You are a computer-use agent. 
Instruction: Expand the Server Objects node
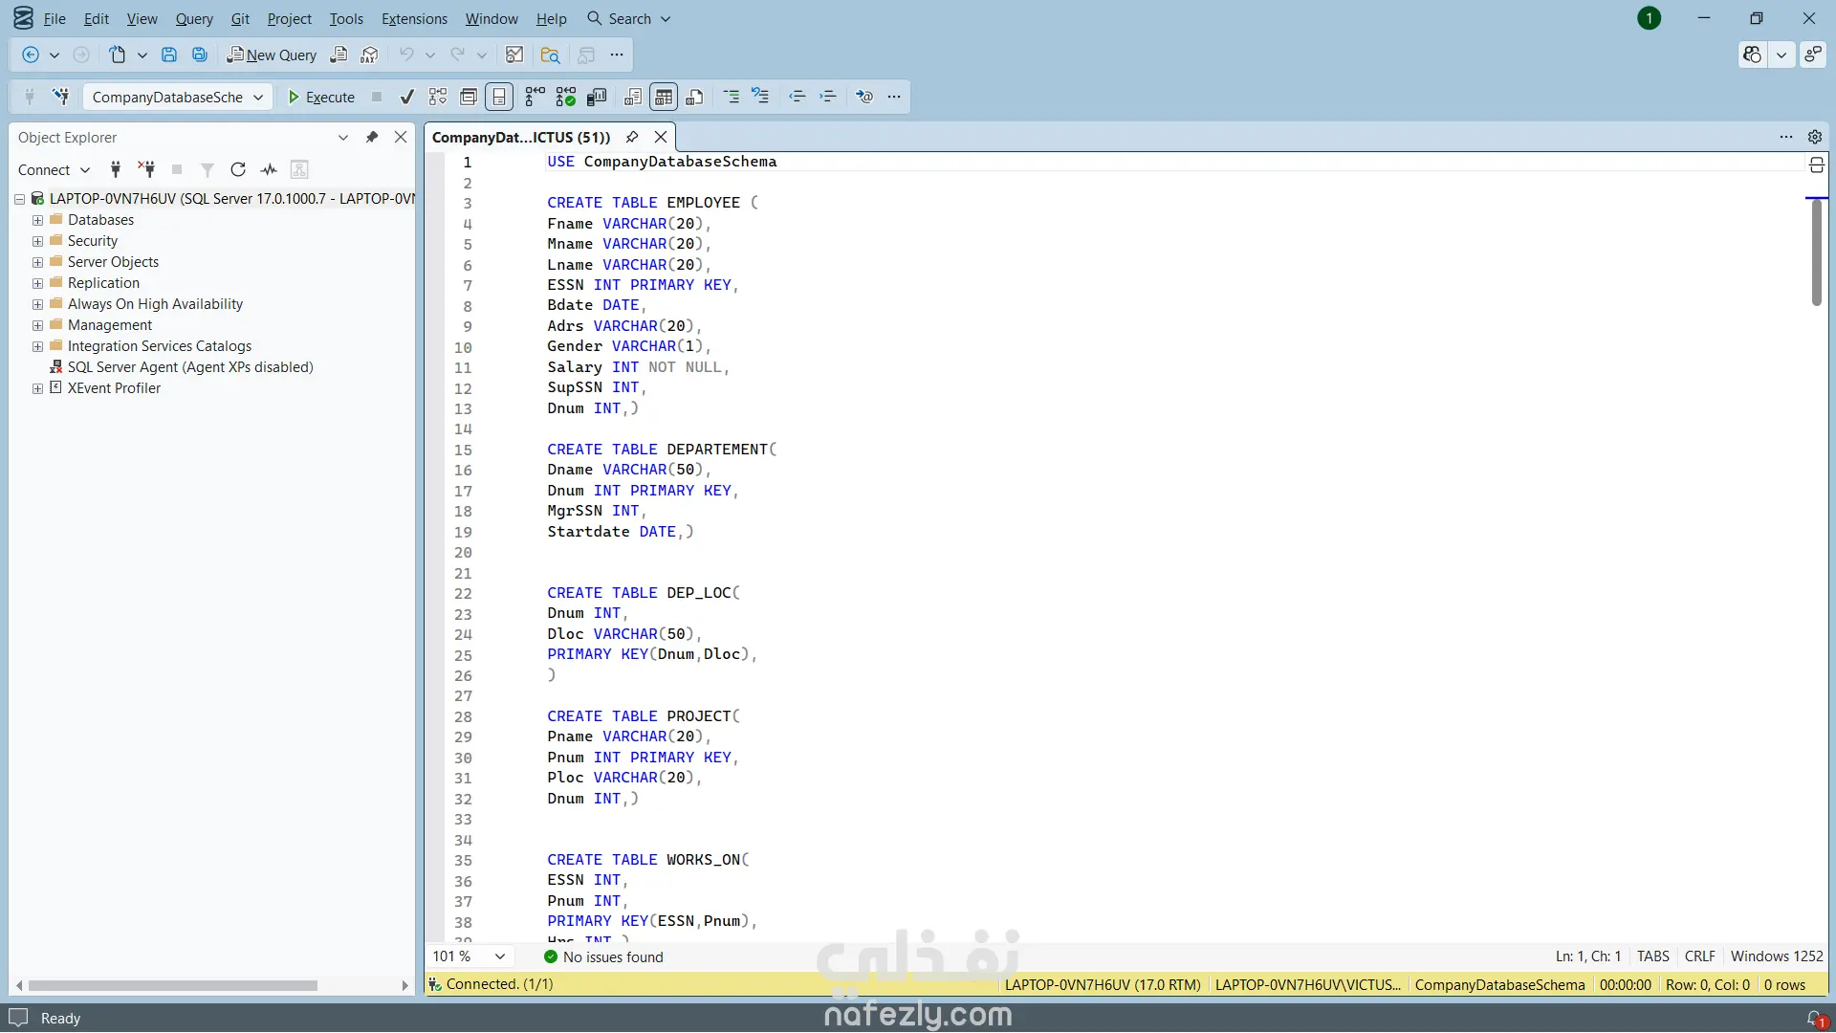(37, 262)
